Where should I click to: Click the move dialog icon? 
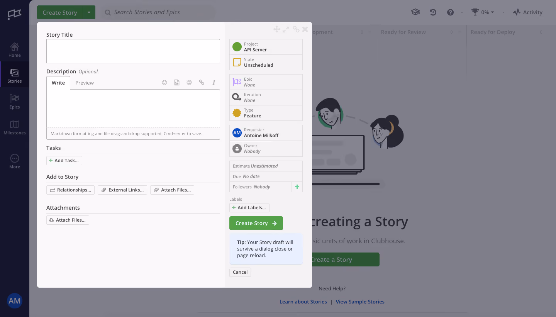click(277, 29)
